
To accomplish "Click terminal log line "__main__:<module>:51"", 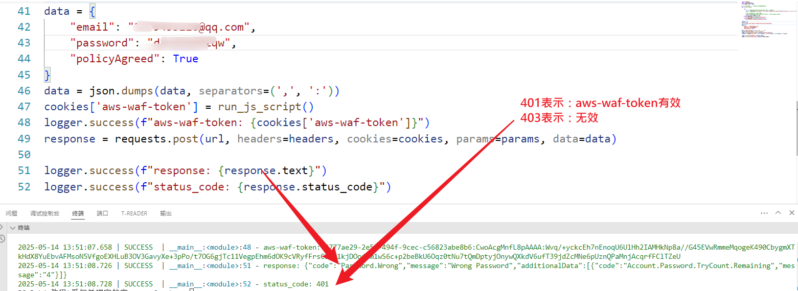I will click(210, 265).
